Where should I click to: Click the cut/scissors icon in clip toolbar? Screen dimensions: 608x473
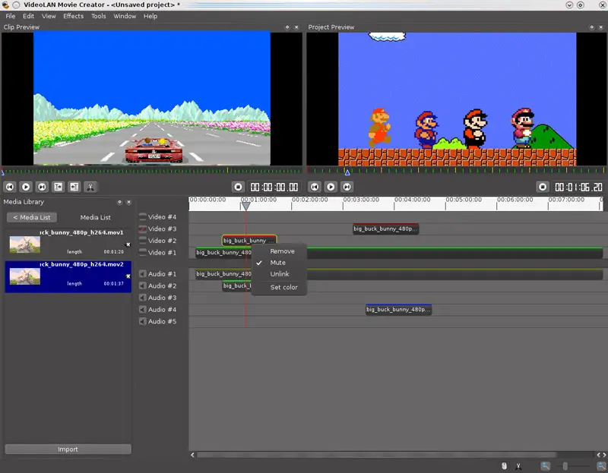(x=90, y=187)
